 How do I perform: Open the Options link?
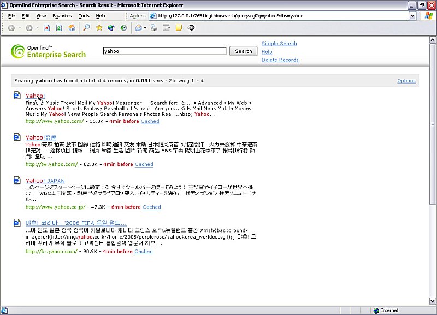(x=406, y=81)
